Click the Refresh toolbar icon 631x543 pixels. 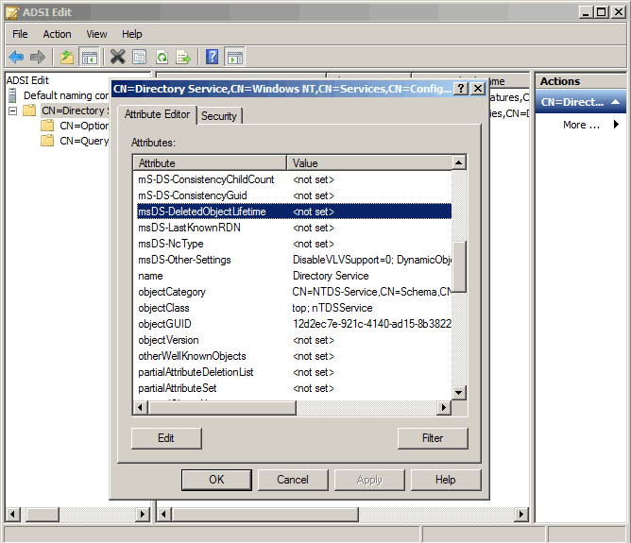pyautogui.click(x=162, y=57)
